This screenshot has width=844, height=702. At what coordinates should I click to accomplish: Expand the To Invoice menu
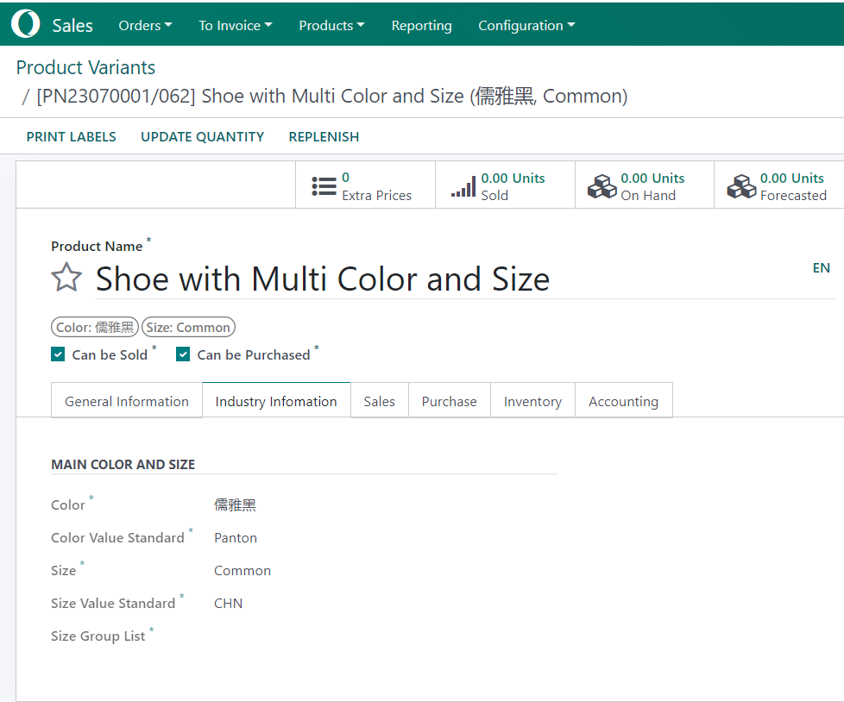pyautogui.click(x=235, y=26)
